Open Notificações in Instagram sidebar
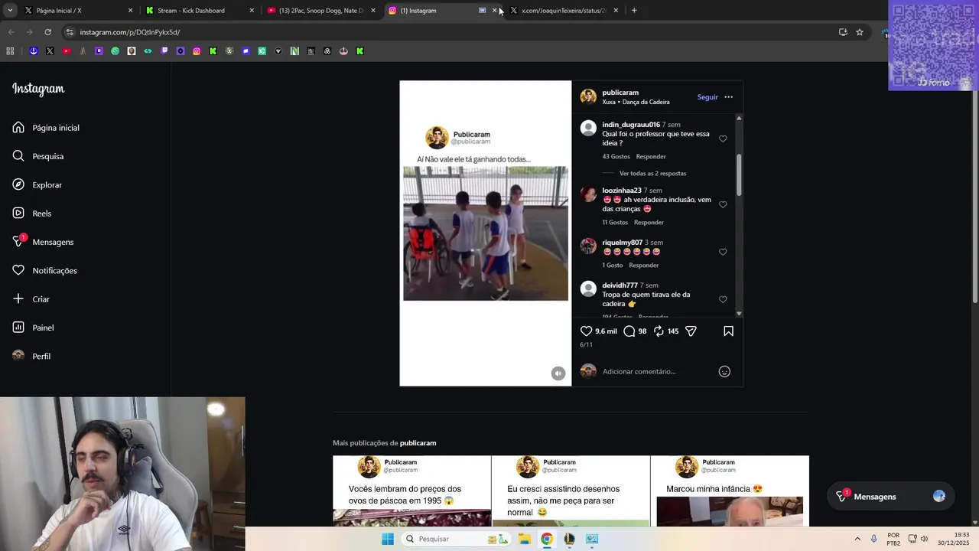 coord(44,270)
